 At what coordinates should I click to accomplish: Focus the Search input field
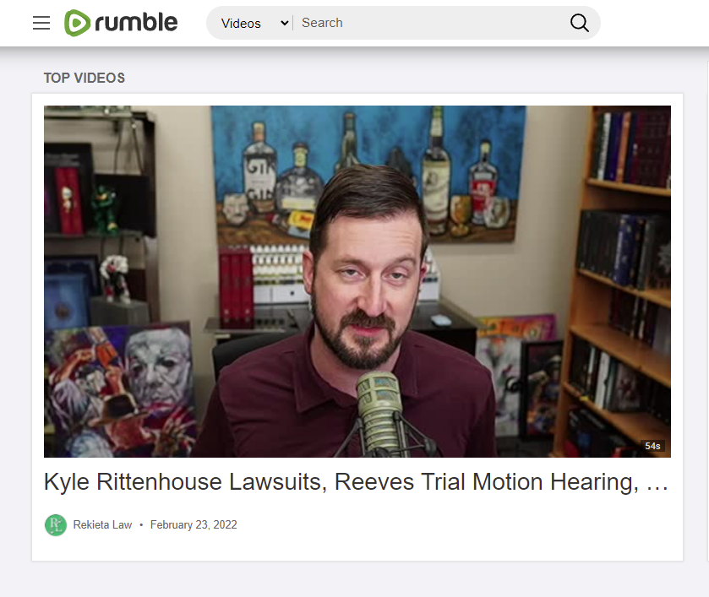tap(429, 23)
